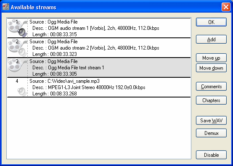Open the Chapters button
233x166 pixels.
(211, 100)
